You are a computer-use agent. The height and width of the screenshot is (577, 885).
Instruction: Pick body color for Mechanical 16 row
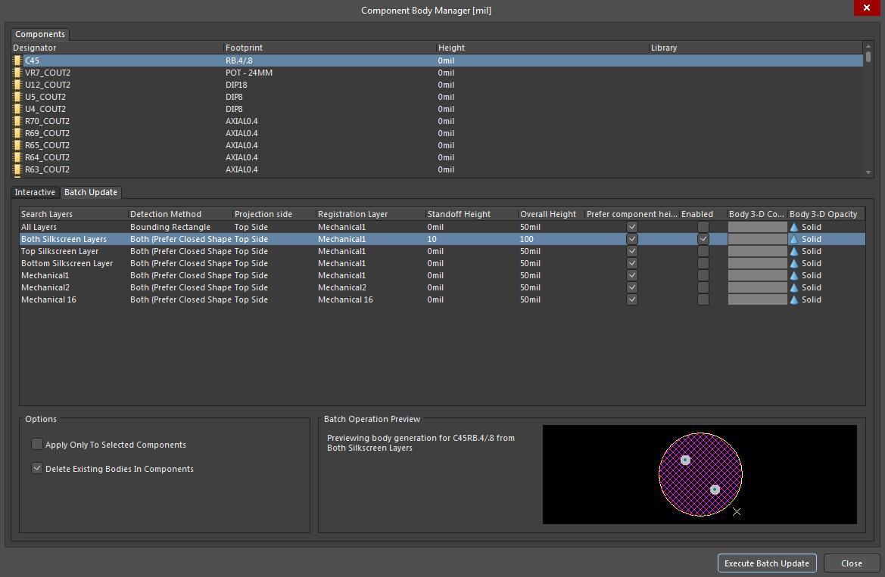[x=758, y=299]
